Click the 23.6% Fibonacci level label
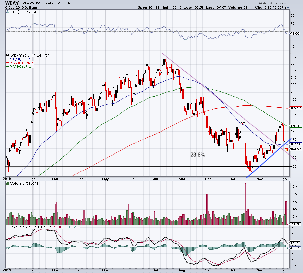Image resolution: width=303 pixels, height=273 pixels. [x=198, y=155]
